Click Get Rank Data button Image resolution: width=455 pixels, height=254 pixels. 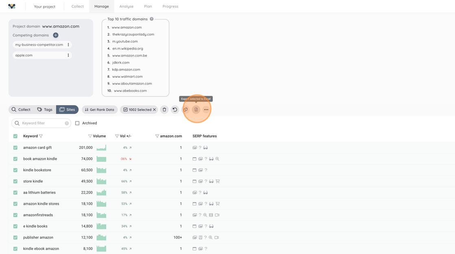[100, 110]
